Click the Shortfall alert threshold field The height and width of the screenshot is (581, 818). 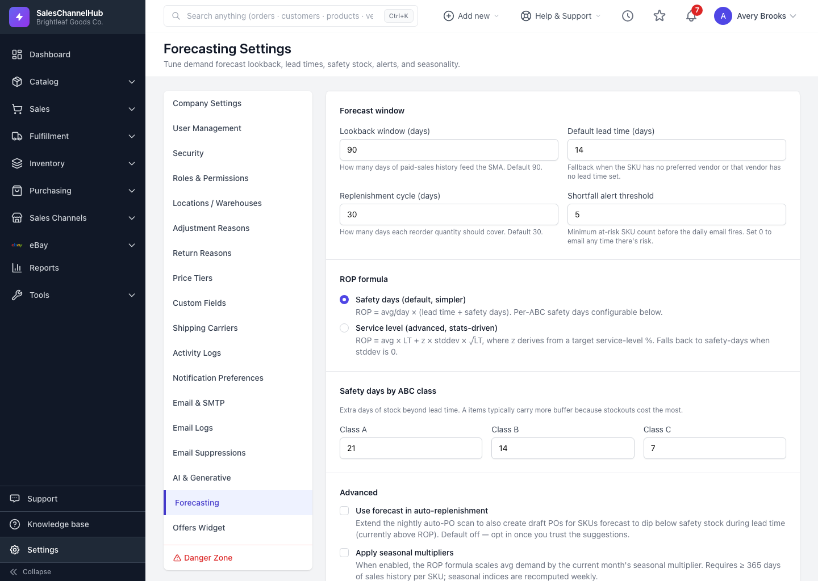tap(677, 214)
